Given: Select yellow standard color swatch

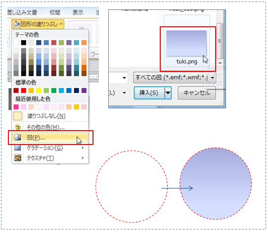Looking at the screenshot, I should [x=39, y=91].
